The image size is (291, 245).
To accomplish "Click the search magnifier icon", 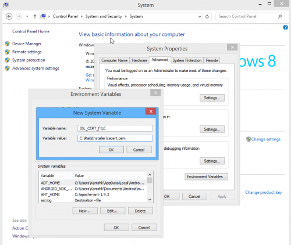I will [x=280, y=16].
